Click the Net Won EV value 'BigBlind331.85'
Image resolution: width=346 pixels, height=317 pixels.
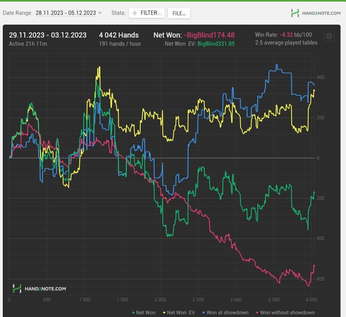pos(216,44)
